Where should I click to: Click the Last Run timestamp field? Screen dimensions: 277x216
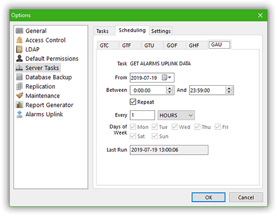[x=169, y=150]
